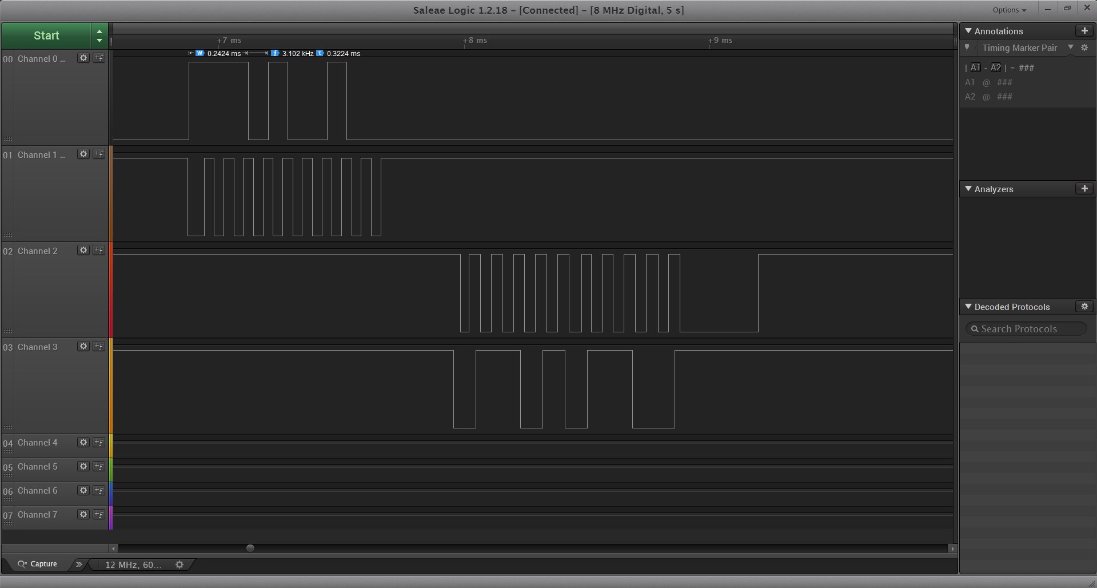
Task: Restore the Saleae Logic window size
Action: point(1067,9)
